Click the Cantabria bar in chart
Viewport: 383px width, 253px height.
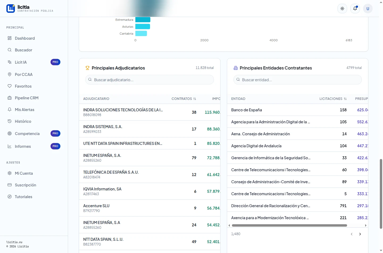tap(141, 34)
